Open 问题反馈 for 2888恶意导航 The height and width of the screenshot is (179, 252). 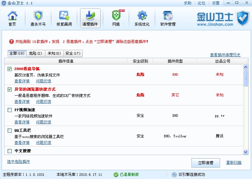pos(44,81)
